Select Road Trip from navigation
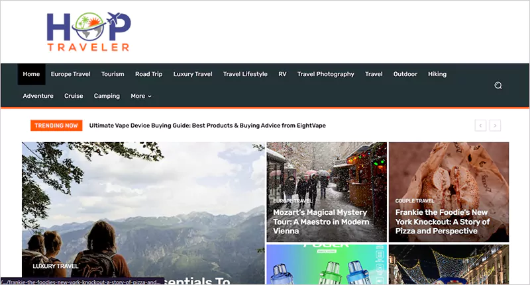This screenshot has width=530, height=285. (148, 74)
